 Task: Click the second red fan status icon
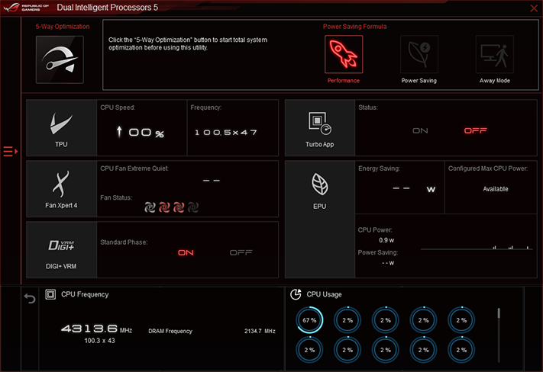(164, 207)
